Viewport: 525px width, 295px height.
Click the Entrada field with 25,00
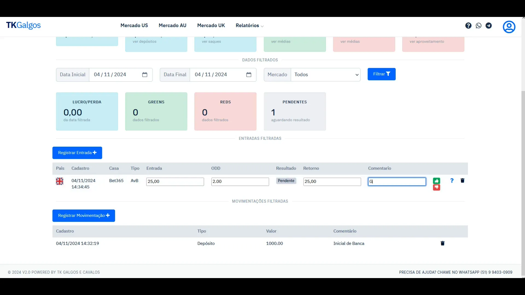point(175,182)
